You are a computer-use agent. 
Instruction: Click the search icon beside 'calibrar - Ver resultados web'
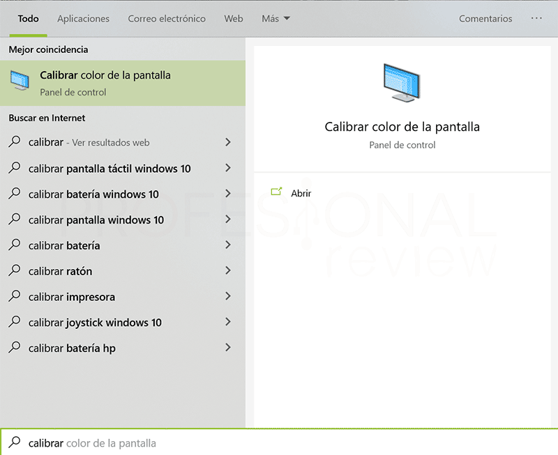(x=15, y=141)
